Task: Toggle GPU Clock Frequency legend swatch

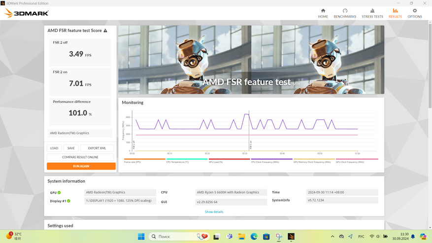Action: coord(357,159)
